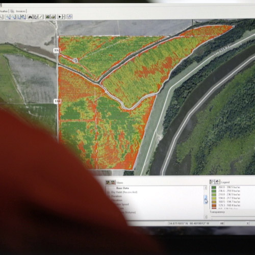Select Dry Yield (Reconciled) in Views list
The height and width of the screenshot is (255, 255).
(124, 192)
